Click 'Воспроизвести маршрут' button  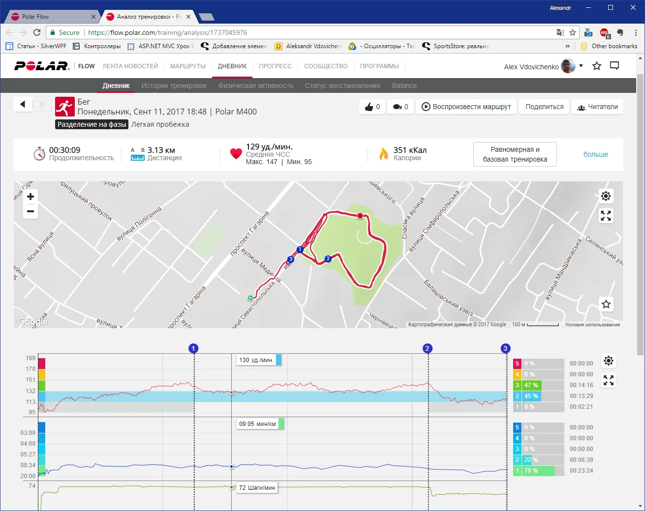(466, 107)
